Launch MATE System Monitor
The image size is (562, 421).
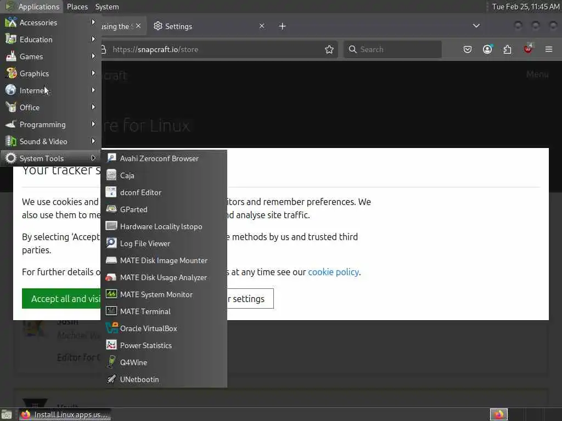tap(164, 294)
